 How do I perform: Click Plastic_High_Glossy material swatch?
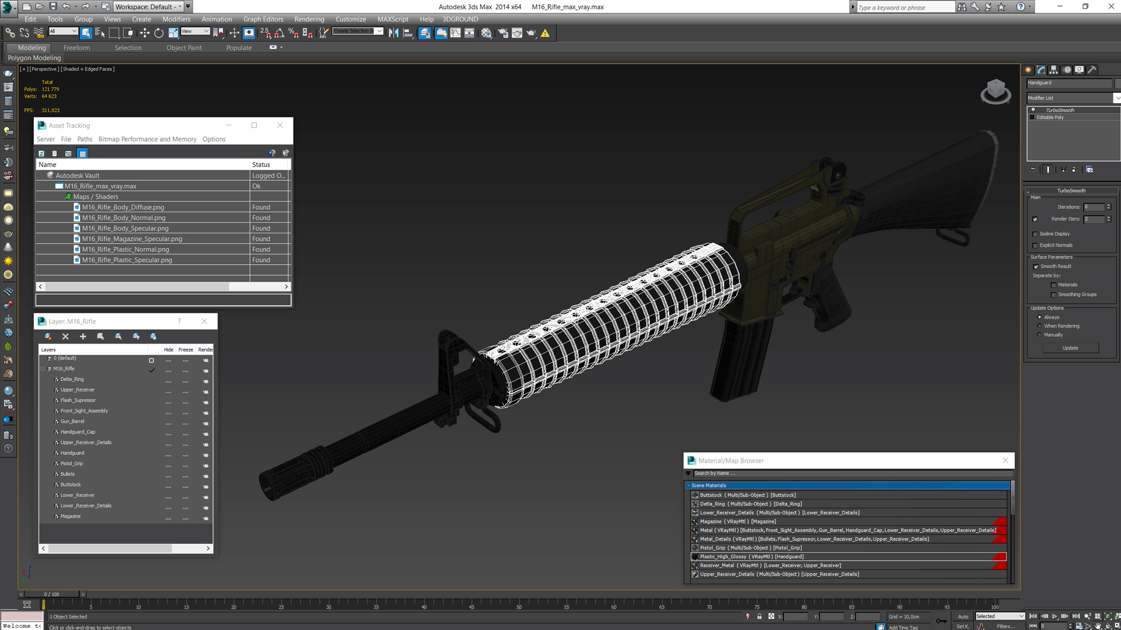click(x=695, y=557)
